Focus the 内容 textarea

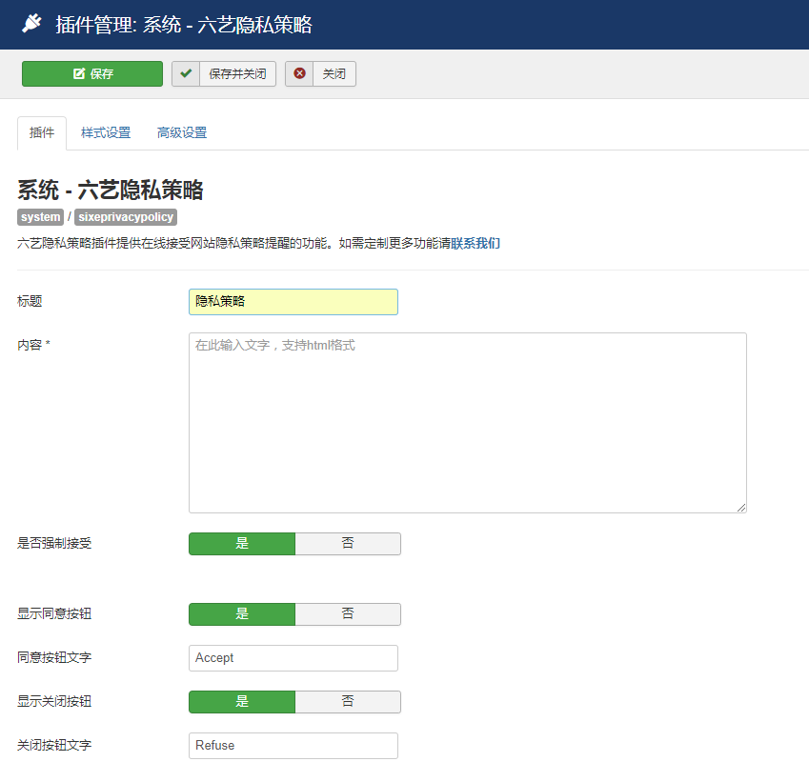point(467,422)
